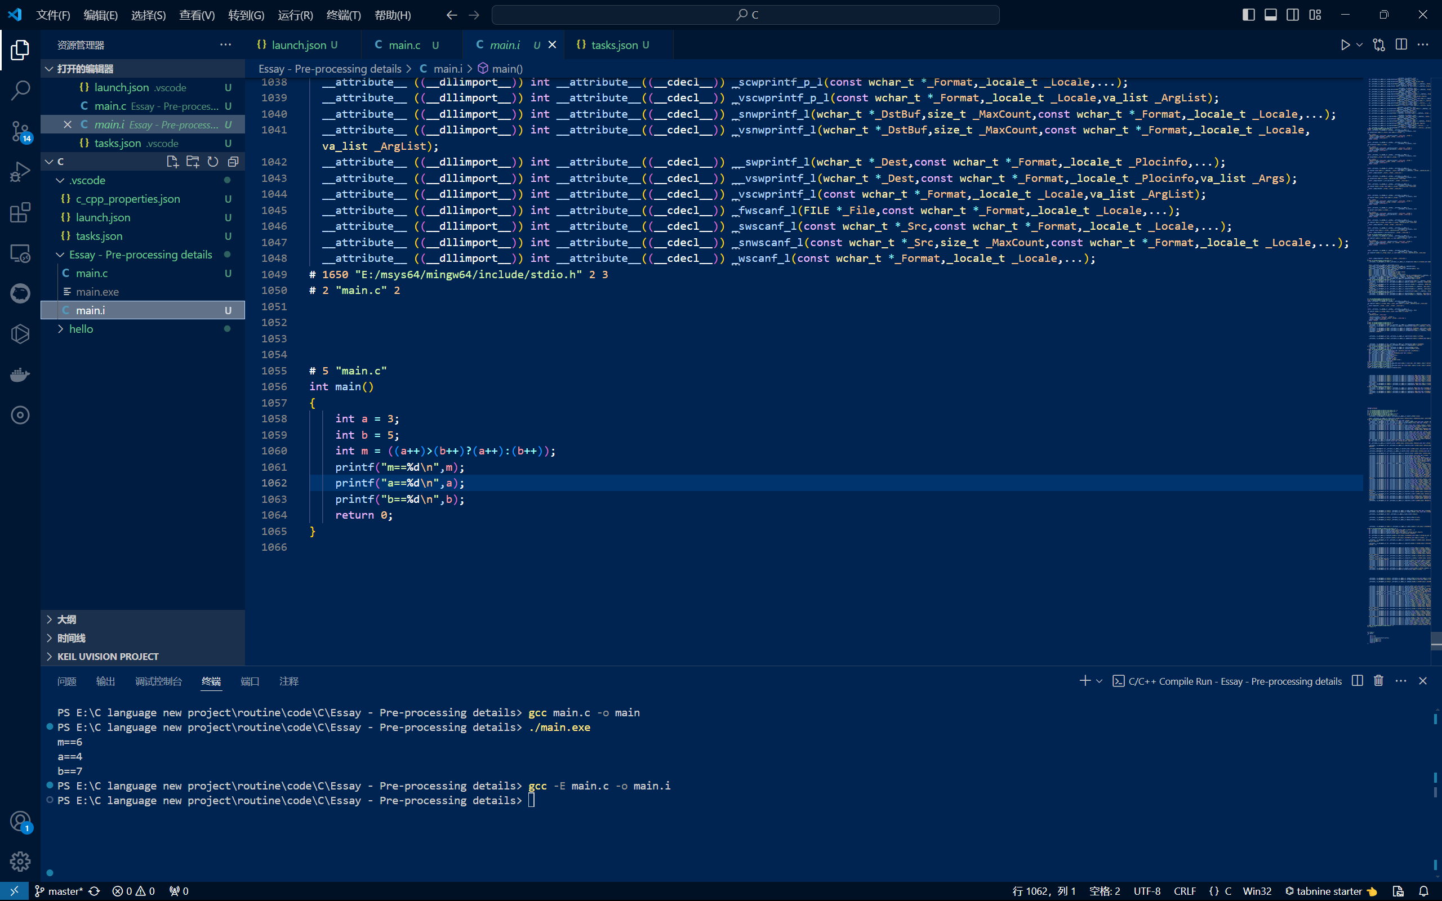
Task: Collapse the .vscode folder
Action: [143, 180]
